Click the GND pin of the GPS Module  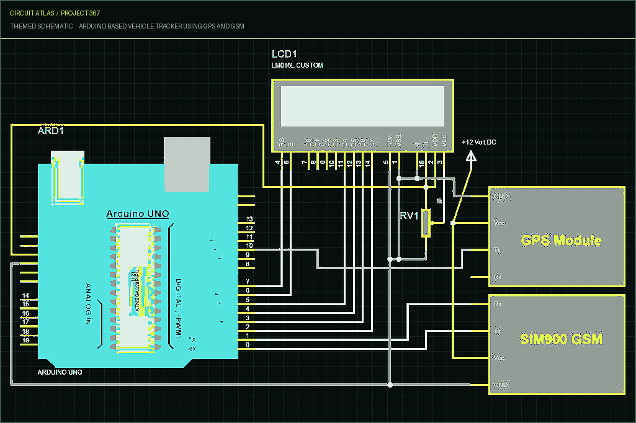coord(501,196)
